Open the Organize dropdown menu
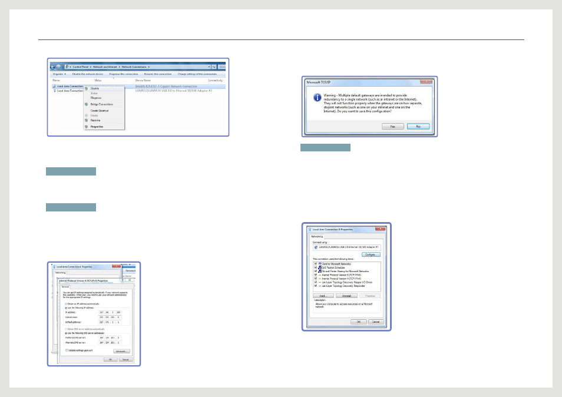Viewport: 562px width, 397px height. [x=59, y=74]
